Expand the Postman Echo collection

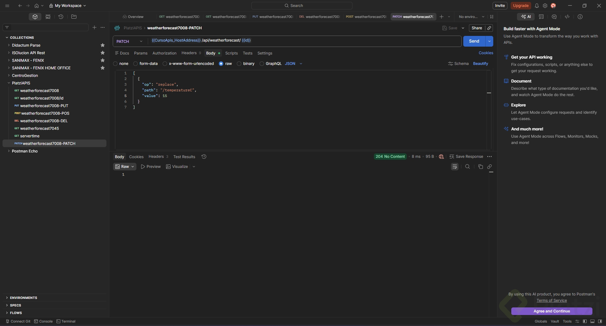click(x=9, y=151)
